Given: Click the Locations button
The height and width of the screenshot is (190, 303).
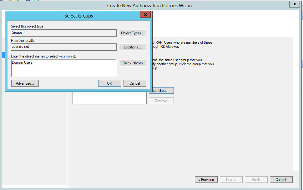Looking at the screenshot, I should point(132,47).
